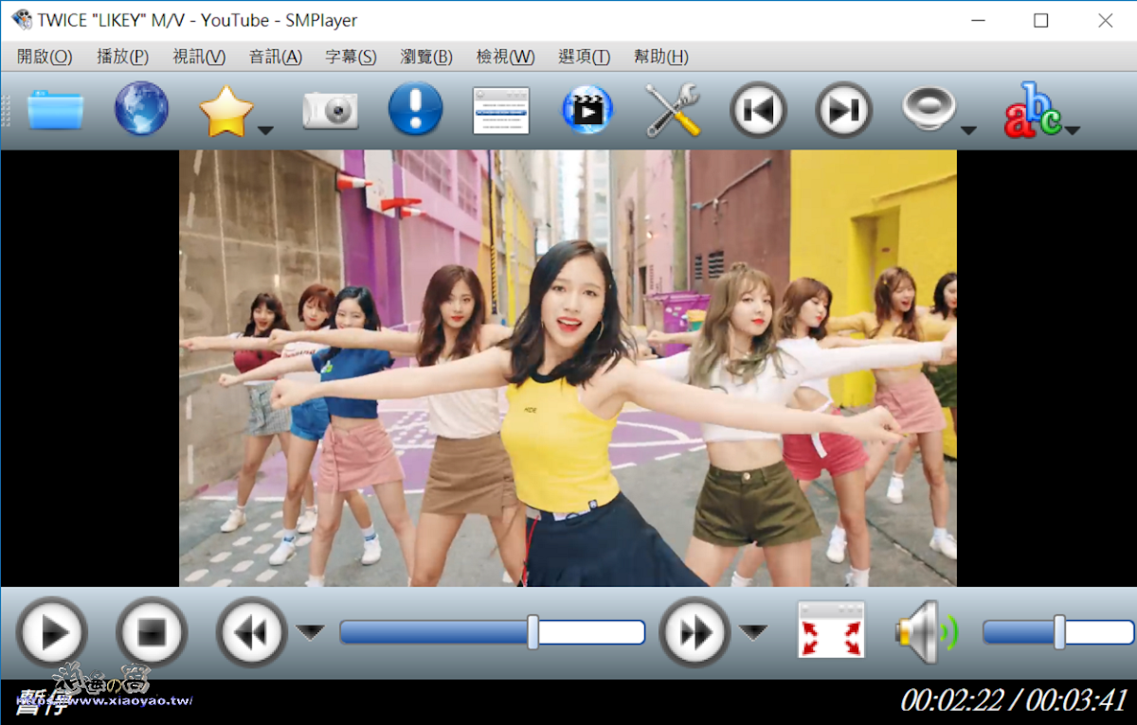The width and height of the screenshot is (1137, 725).
Task: Expand the rewind options dropdown arrow
Action: (311, 632)
